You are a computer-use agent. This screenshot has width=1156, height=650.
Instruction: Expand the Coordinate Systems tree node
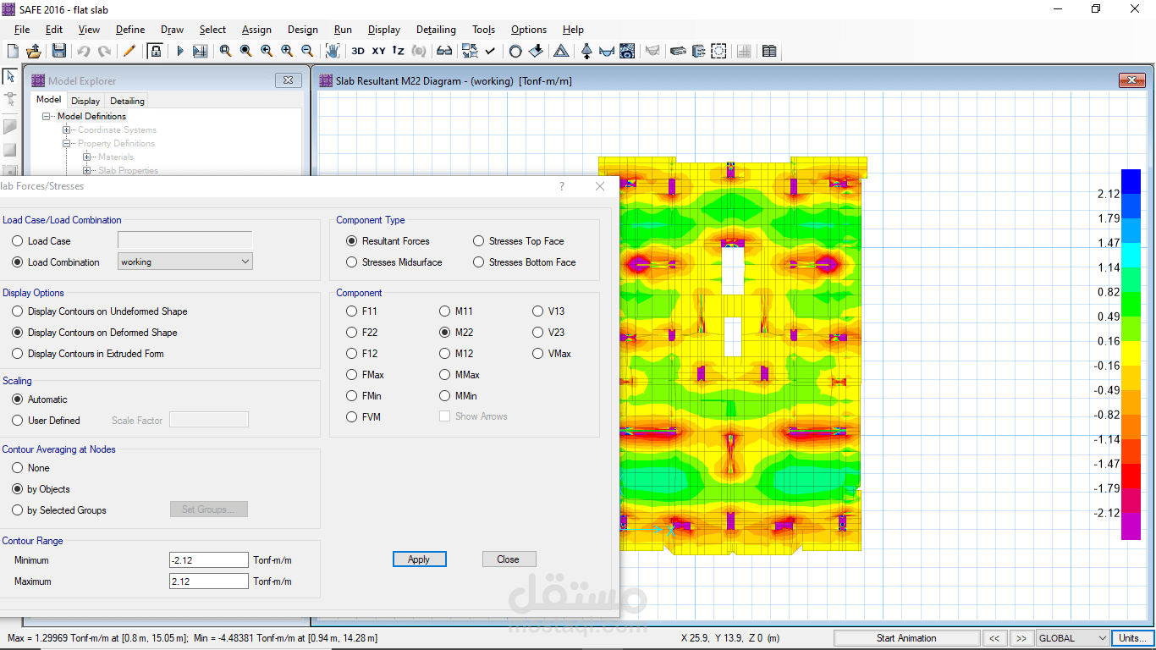[x=67, y=130]
